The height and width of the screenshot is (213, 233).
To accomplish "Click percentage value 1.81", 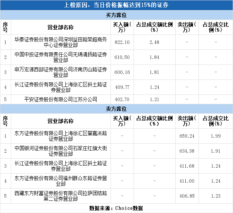I will 154,72.
